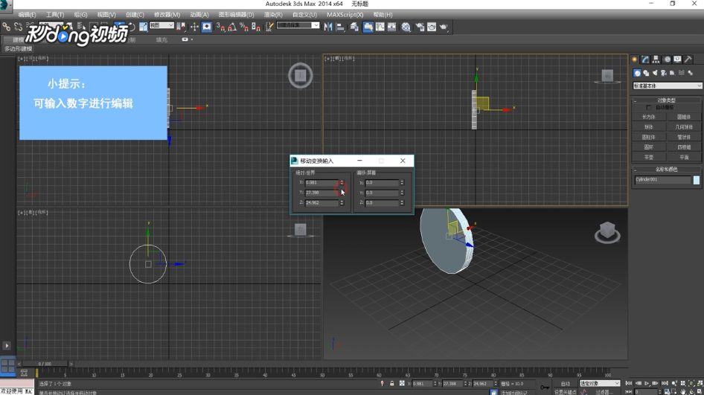The width and height of the screenshot is (704, 395).
Task: Open the Curve Editor icon
Action: 380,27
